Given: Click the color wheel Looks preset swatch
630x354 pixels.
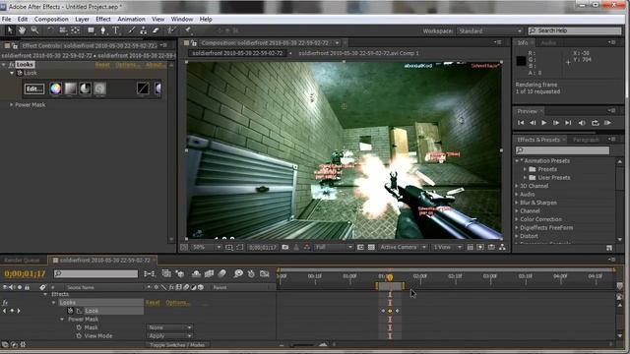Looking at the screenshot, I should pos(55,88).
